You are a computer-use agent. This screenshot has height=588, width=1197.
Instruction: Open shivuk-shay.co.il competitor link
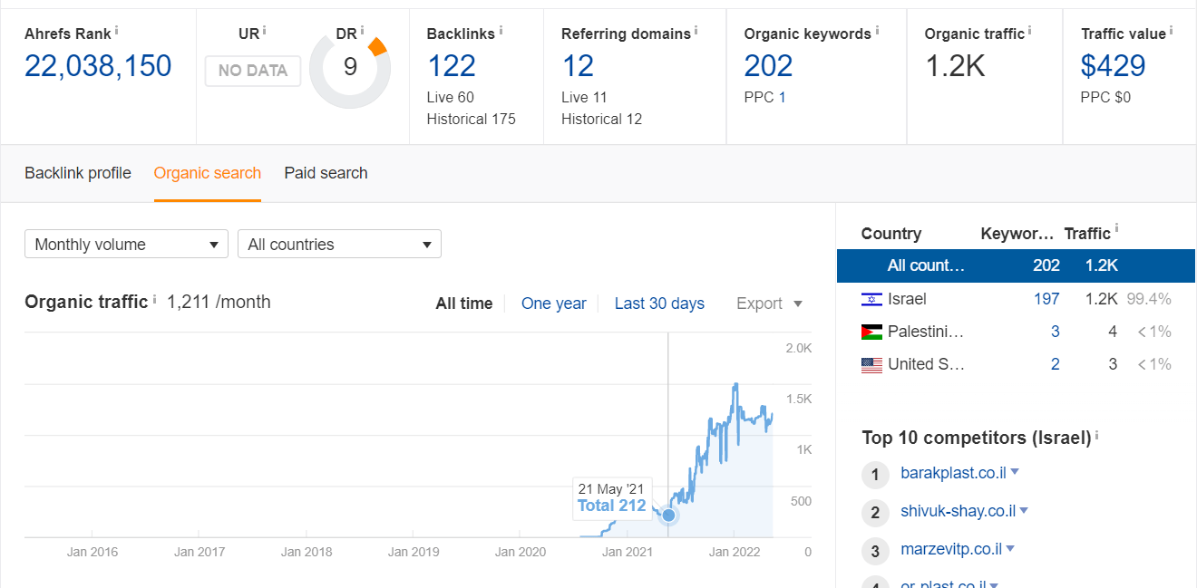pos(958,511)
